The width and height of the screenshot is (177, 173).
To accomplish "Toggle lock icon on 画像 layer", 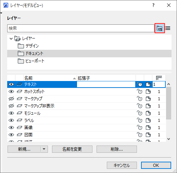I will point(140,128).
